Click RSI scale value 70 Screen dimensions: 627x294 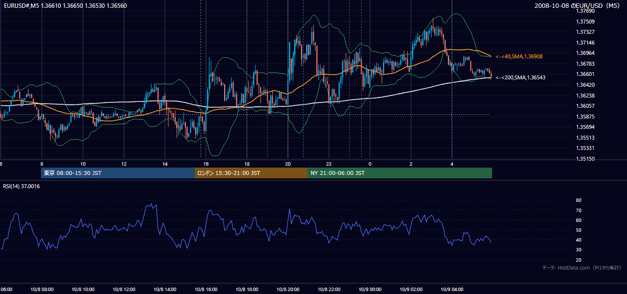coord(578,210)
